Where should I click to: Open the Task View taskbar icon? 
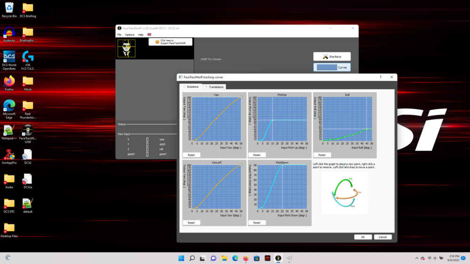203,258
